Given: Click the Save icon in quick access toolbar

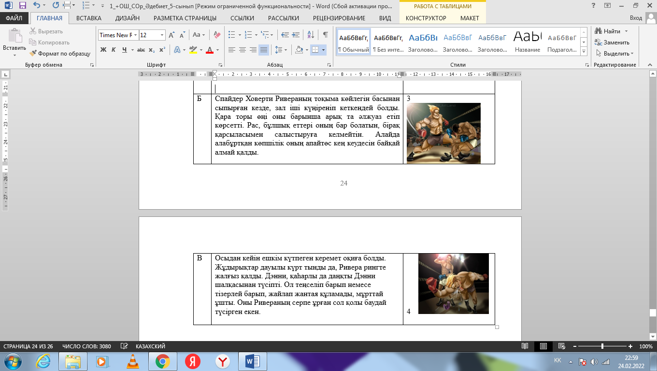Looking at the screenshot, I should point(23,5).
